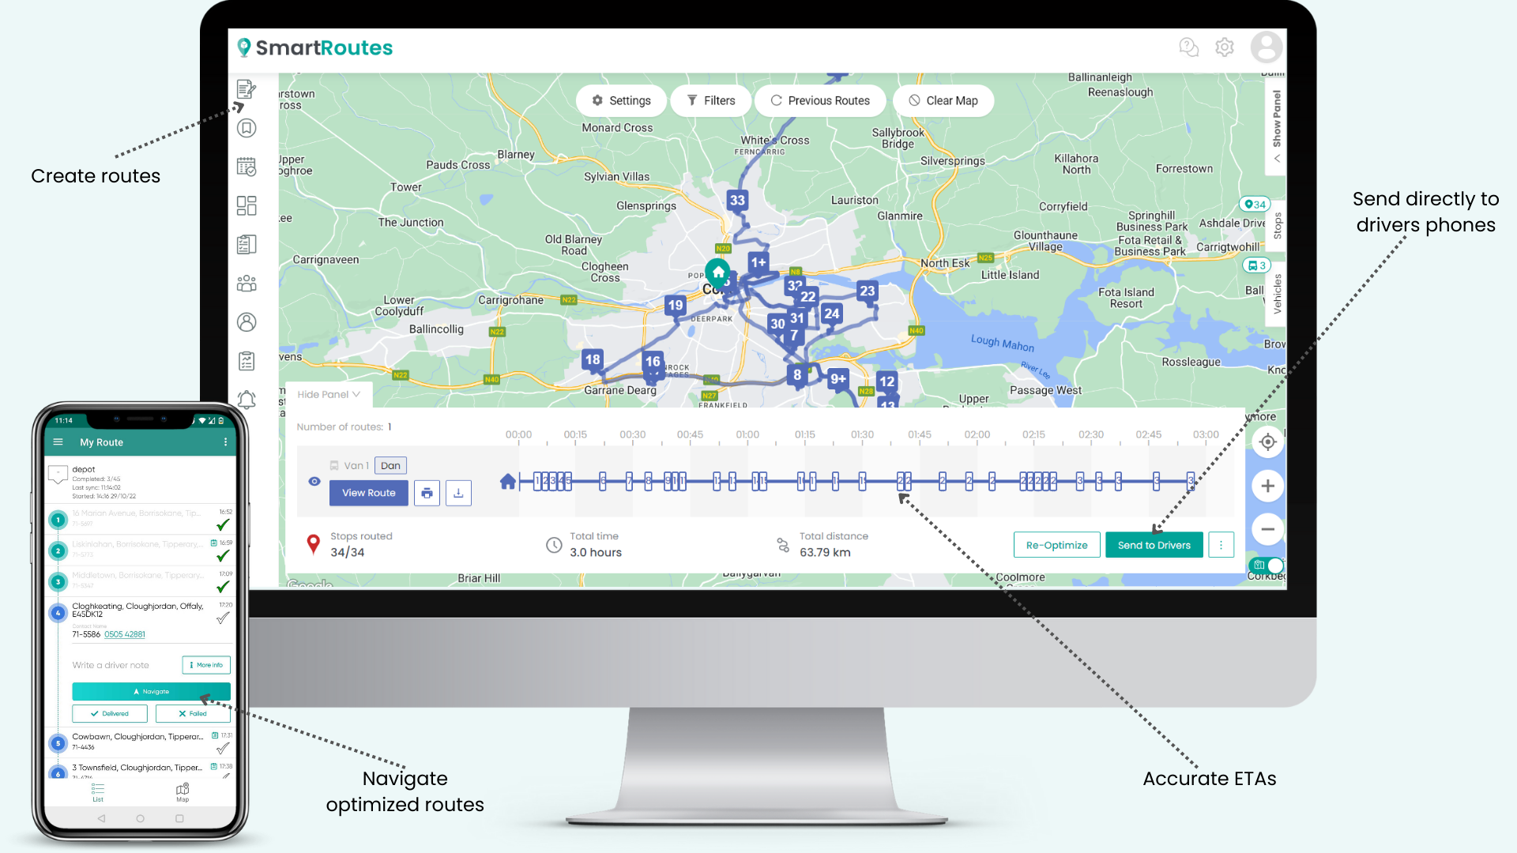Tap Navigate on the phone app
Viewport: 1517px width, 853px height.
pos(151,691)
